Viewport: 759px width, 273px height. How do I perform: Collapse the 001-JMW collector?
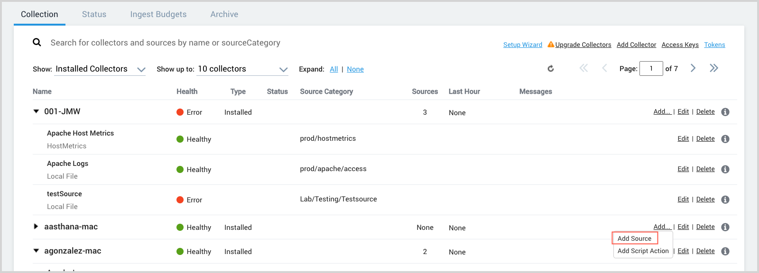click(36, 111)
